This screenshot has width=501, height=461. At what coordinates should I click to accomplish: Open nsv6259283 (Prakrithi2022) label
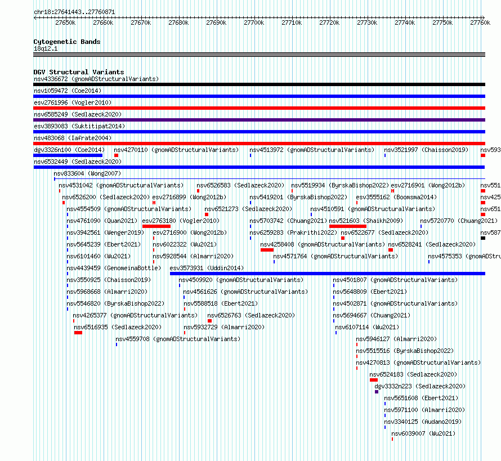pos(293,232)
